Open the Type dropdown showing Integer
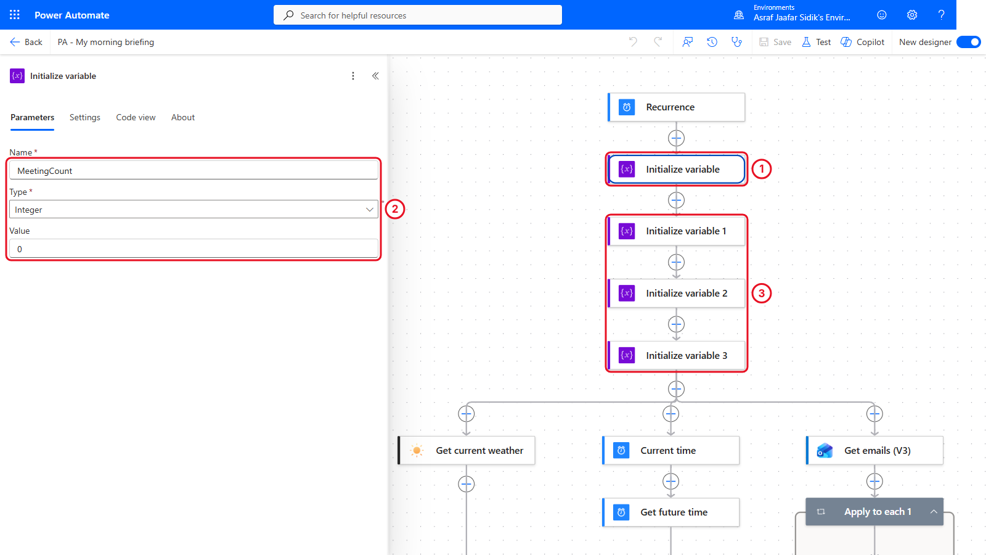This screenshot has width=986, height=555. pyautogui.click(x=194, y=210)
